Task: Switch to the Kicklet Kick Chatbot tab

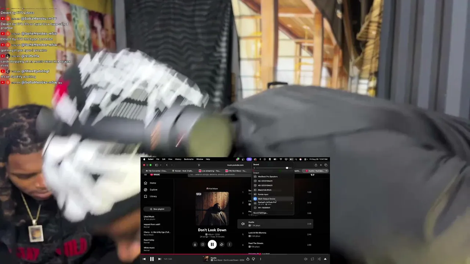Action: coord(183,171)
